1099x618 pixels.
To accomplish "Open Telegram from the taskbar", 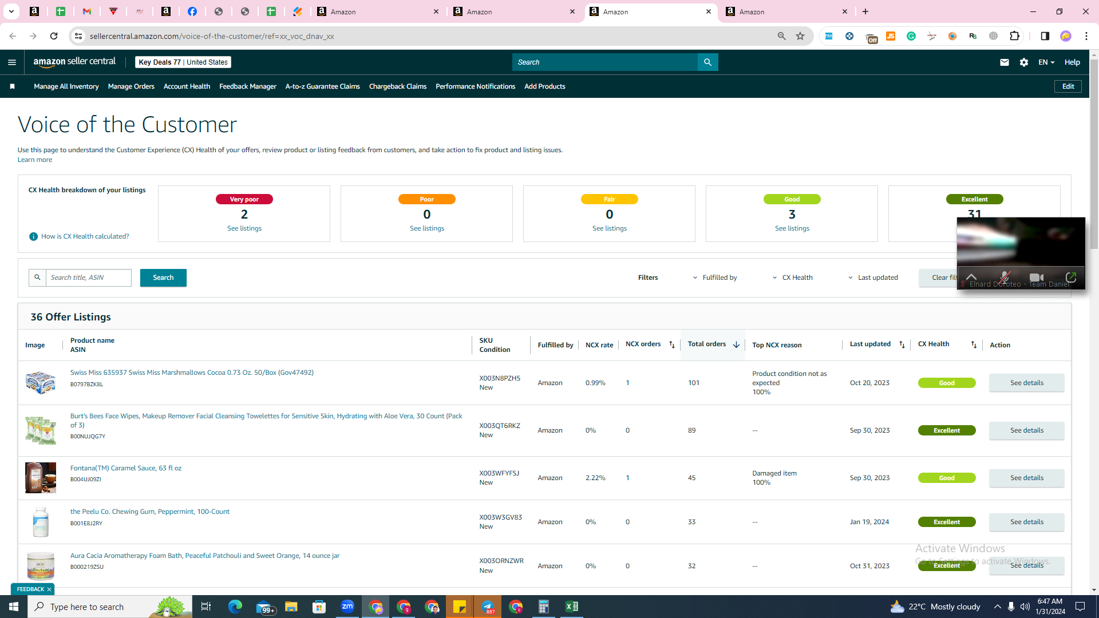I will click(x=488, y=607).
